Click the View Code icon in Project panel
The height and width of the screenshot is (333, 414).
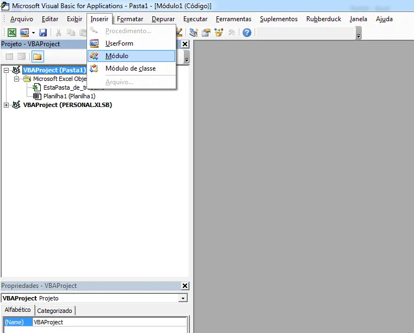pyautogui.click(x=9, y=56)
